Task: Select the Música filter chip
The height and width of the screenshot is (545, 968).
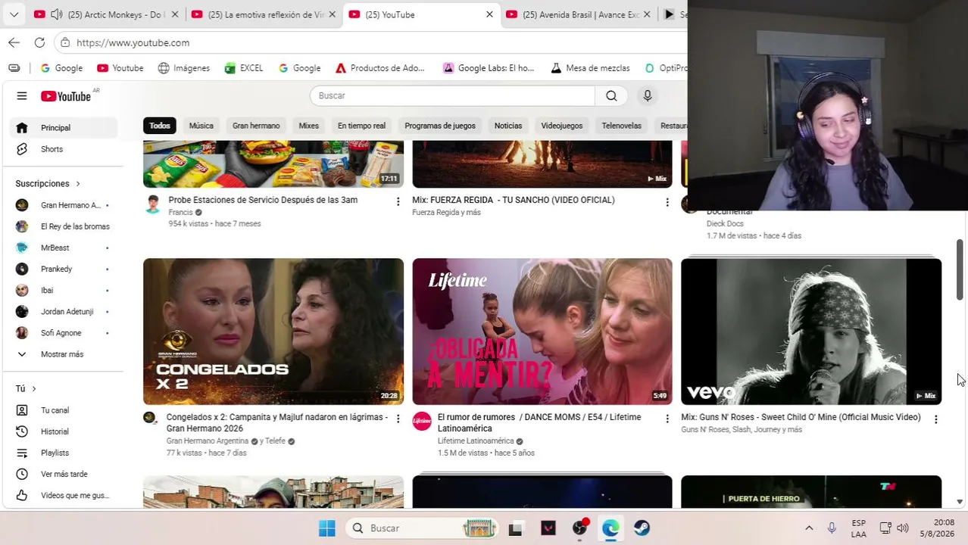Action: tap(201, 126)
